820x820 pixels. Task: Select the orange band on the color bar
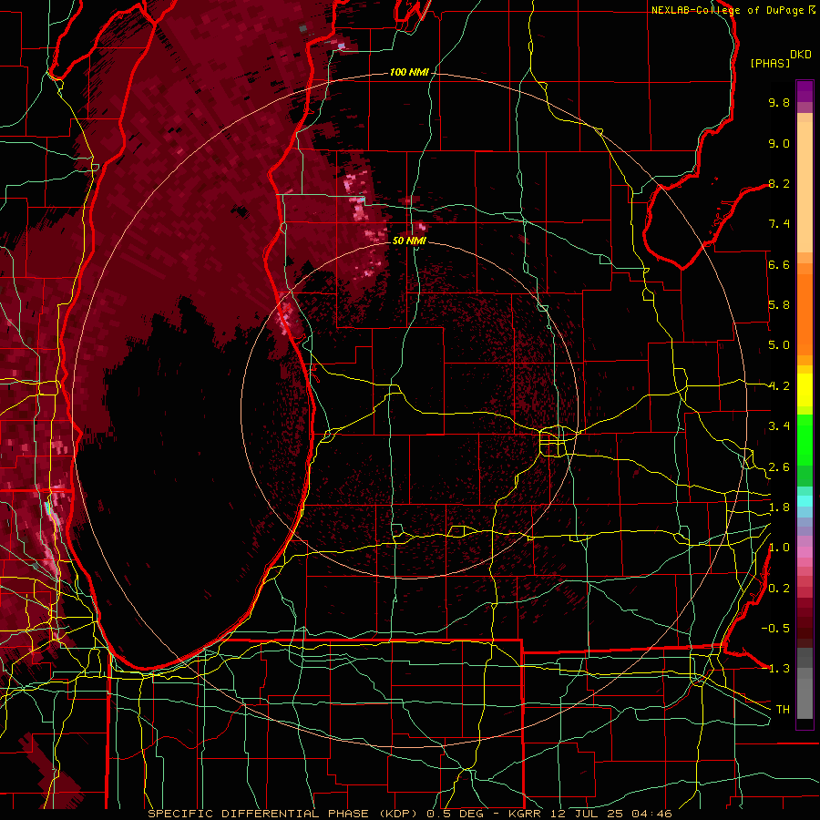point(805,313)
